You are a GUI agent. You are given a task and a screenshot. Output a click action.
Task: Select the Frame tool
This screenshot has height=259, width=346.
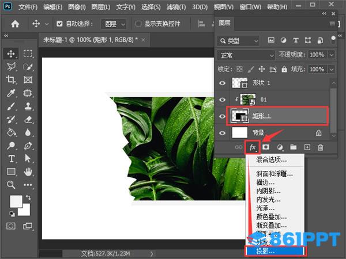click(x=28, y=80)
